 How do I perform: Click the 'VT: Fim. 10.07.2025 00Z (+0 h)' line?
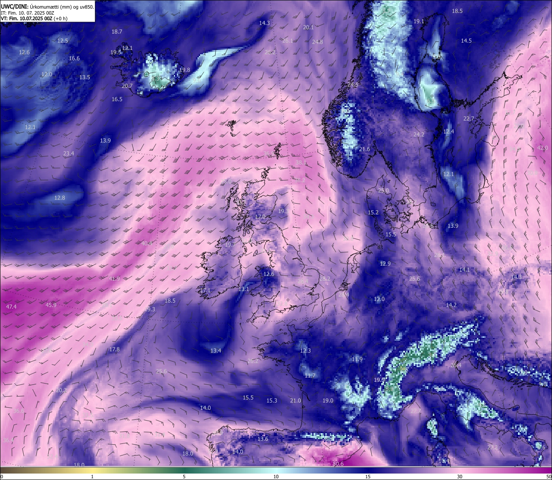pyautogui.click(x=34, y=19)
